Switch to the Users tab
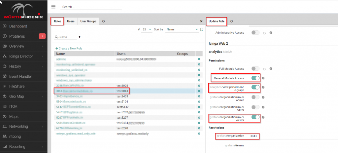The image size is (338, 153). [x=71, y=21]
